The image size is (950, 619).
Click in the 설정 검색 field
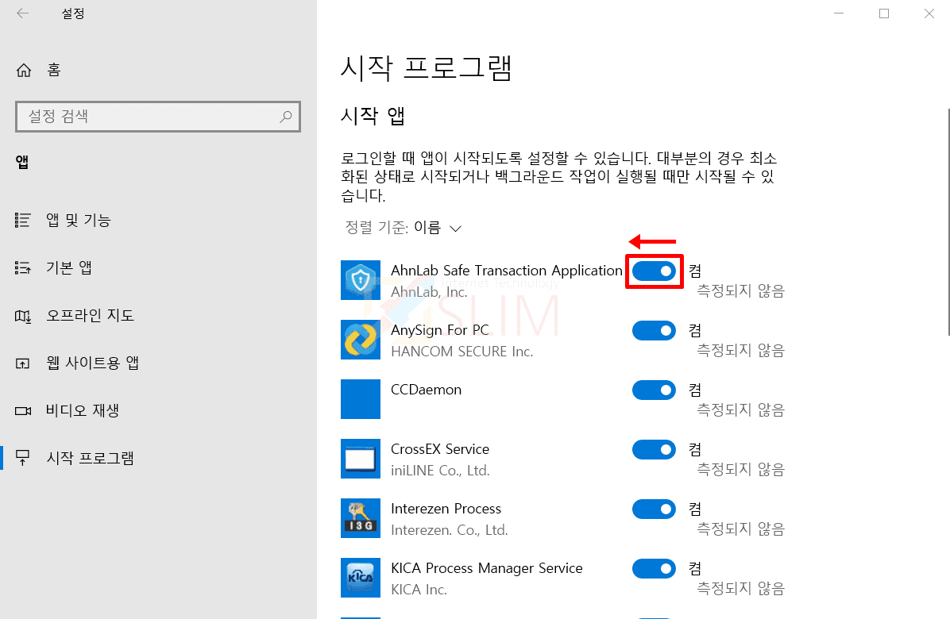(x=157, y=116)
